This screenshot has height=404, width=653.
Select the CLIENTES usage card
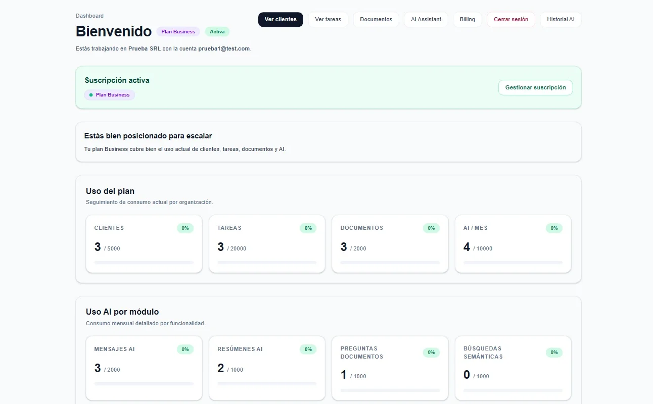144,244
